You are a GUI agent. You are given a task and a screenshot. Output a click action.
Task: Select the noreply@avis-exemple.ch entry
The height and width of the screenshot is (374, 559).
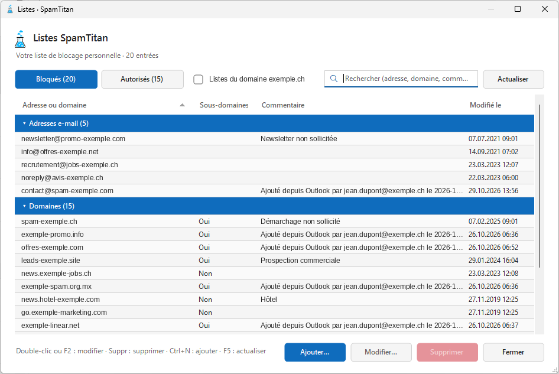(x=275, y=178)
